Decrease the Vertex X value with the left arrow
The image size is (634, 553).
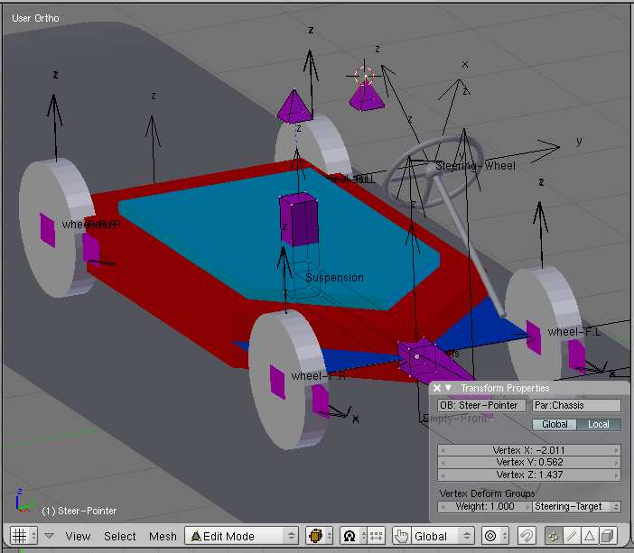(443, 450)
